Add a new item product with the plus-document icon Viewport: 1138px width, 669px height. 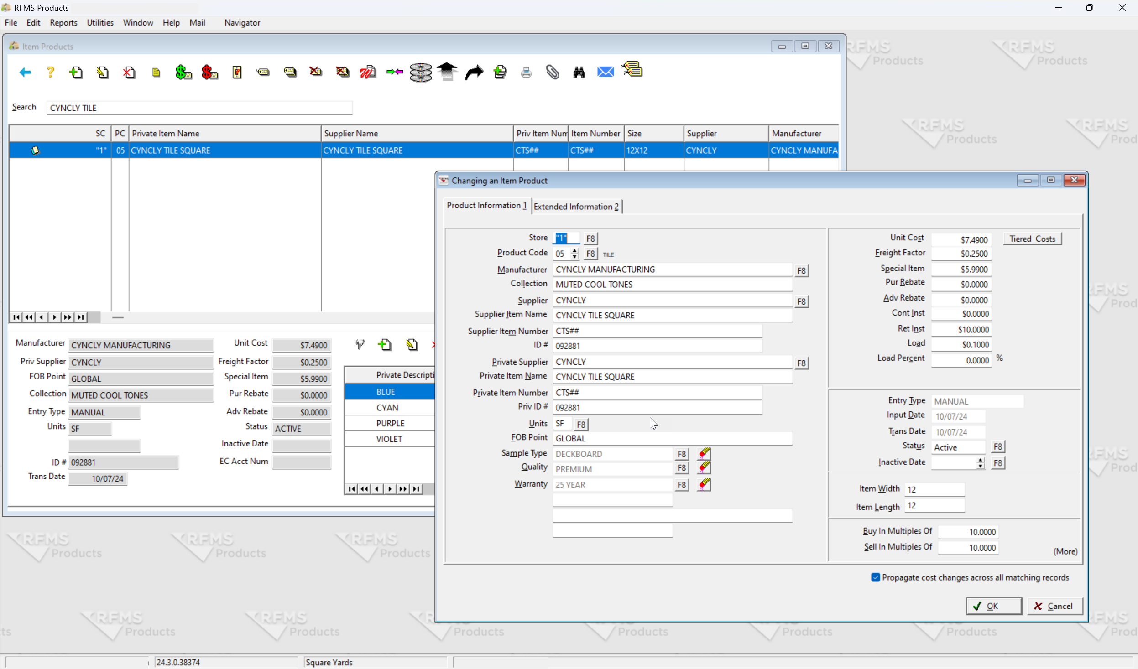tap(75, 72)
